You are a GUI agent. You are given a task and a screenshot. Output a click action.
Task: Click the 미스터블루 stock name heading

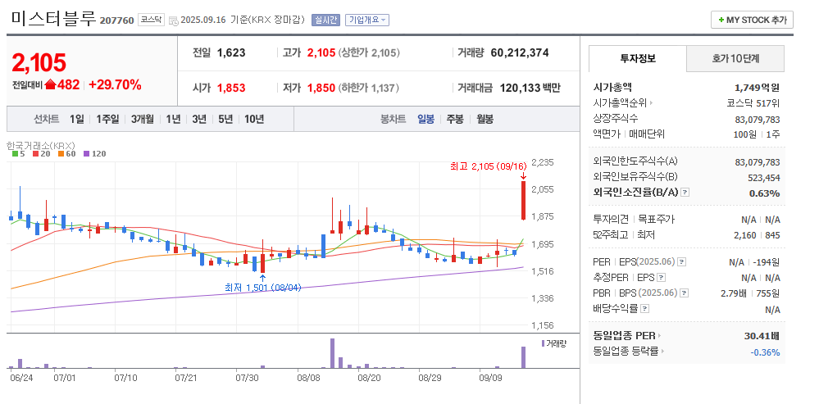coord(53,18)
